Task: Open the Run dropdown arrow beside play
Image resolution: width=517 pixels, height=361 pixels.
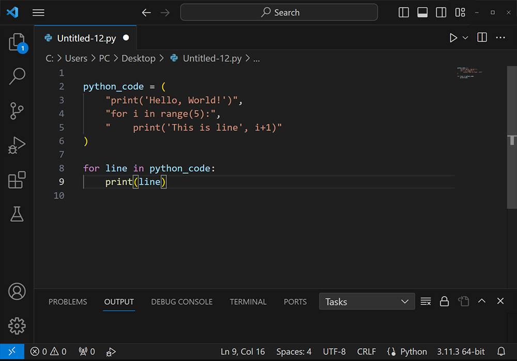Action: click(465, 38)
